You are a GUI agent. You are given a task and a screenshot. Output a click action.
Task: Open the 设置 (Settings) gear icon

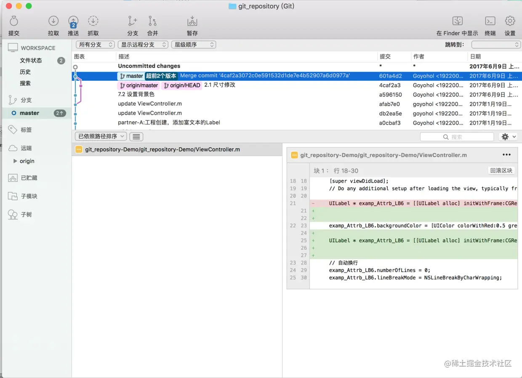click(510, 21)
